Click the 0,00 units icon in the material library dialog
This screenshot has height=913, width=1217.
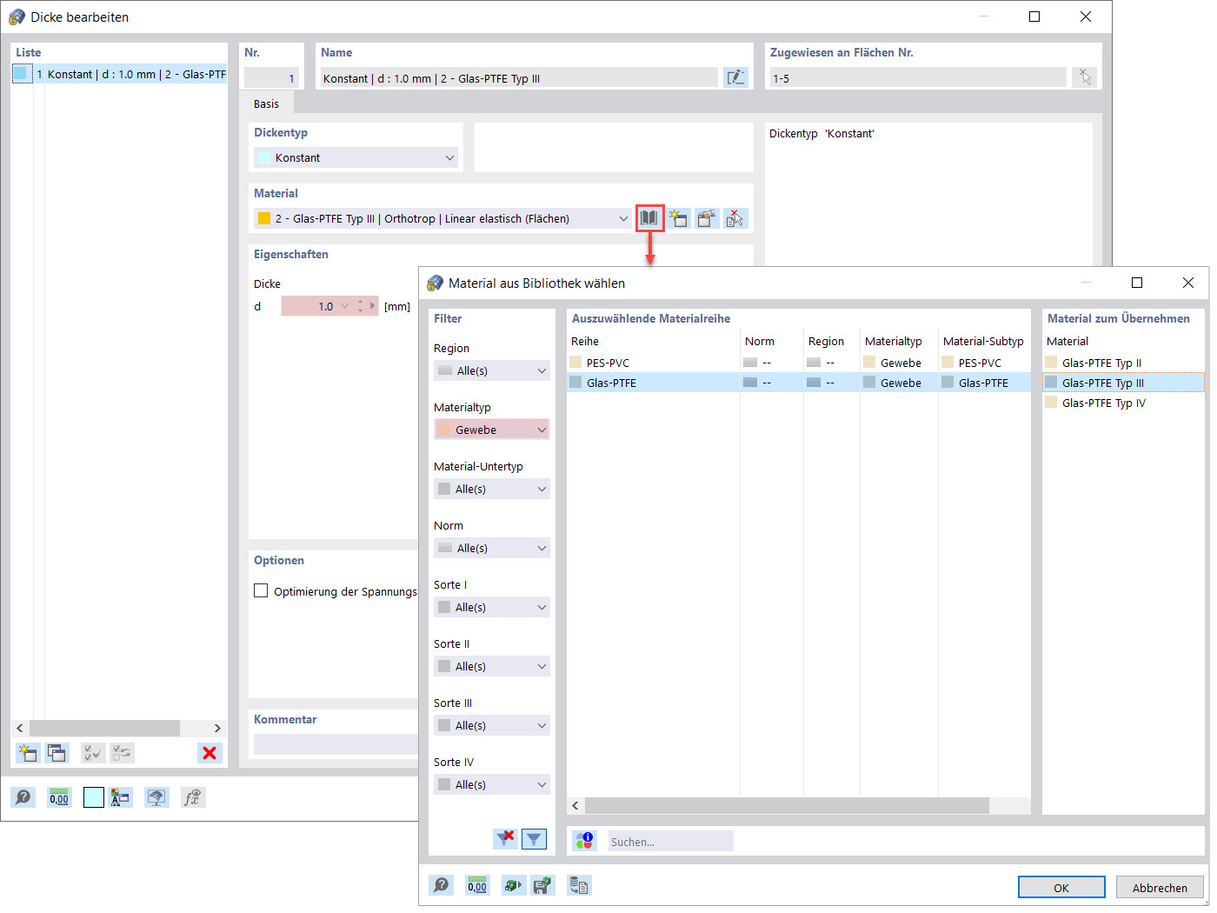(477, 885)
